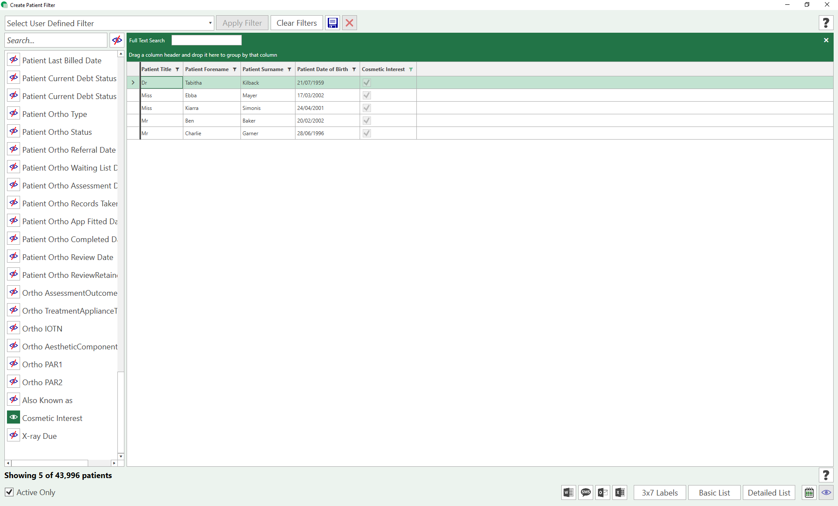Open Patient Surname column filter dropdown
This screenshot has width=838, height=506.
[x=289, y=69]
